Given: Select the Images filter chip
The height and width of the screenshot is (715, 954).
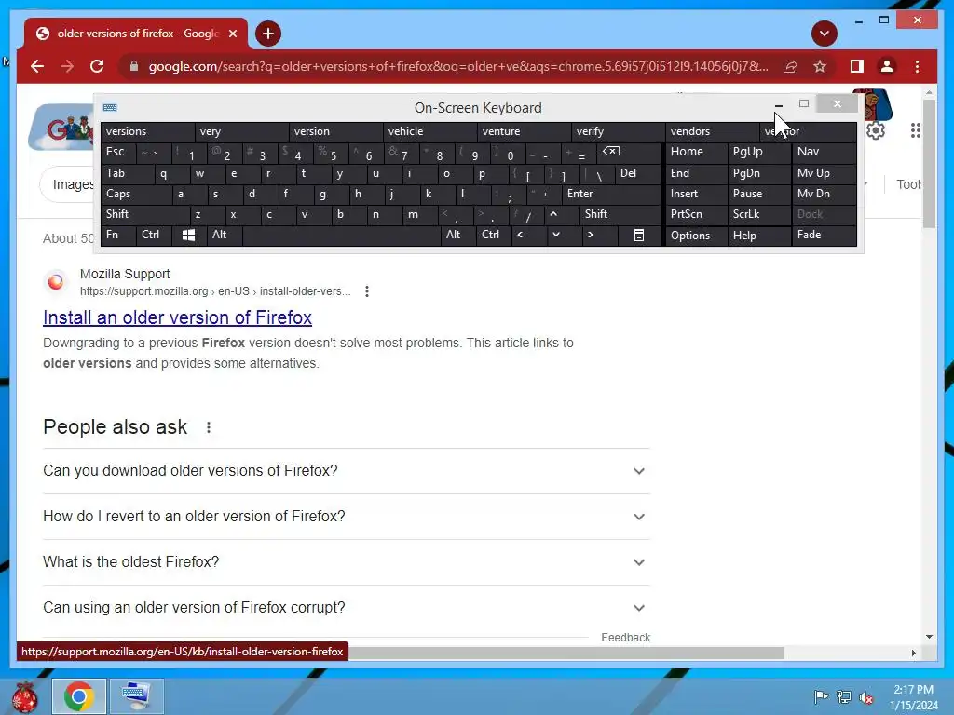Looking at the screenshot, I should click(68, 184).
